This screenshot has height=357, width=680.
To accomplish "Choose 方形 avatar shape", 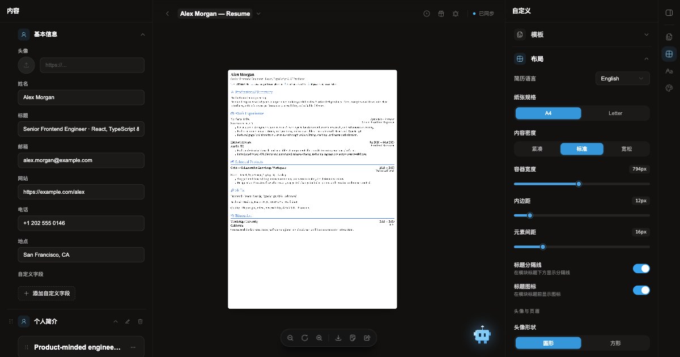I will tap(615, 343).
